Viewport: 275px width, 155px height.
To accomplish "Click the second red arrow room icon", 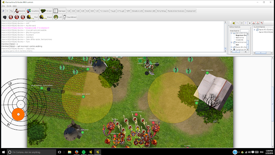I will click(258, 23).
